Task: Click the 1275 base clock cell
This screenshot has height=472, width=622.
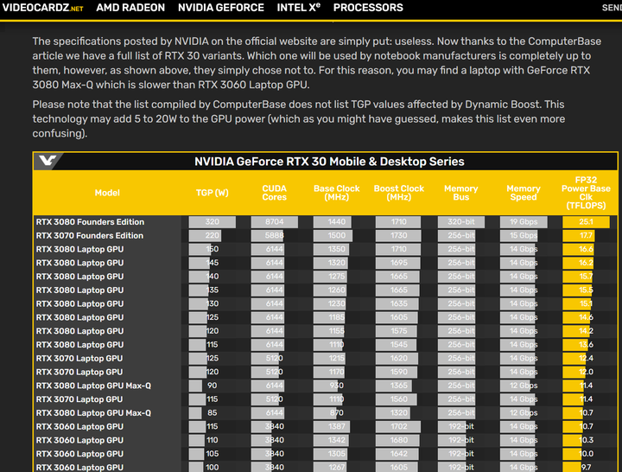Action: 336,277
